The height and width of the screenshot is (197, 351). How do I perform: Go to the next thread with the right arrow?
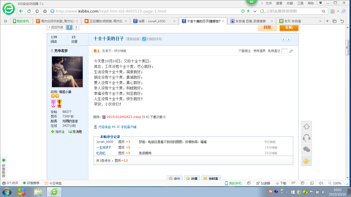pyautogui.click(x=289, y=39)
